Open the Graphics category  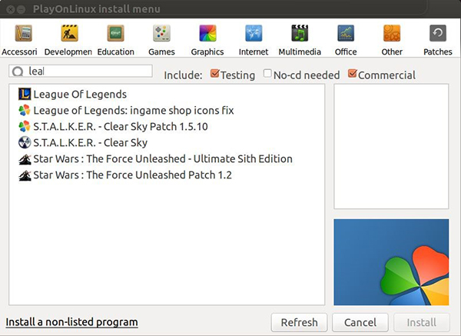207,41
